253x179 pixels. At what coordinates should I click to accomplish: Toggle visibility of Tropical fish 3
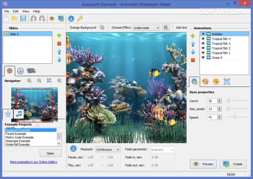203,43
